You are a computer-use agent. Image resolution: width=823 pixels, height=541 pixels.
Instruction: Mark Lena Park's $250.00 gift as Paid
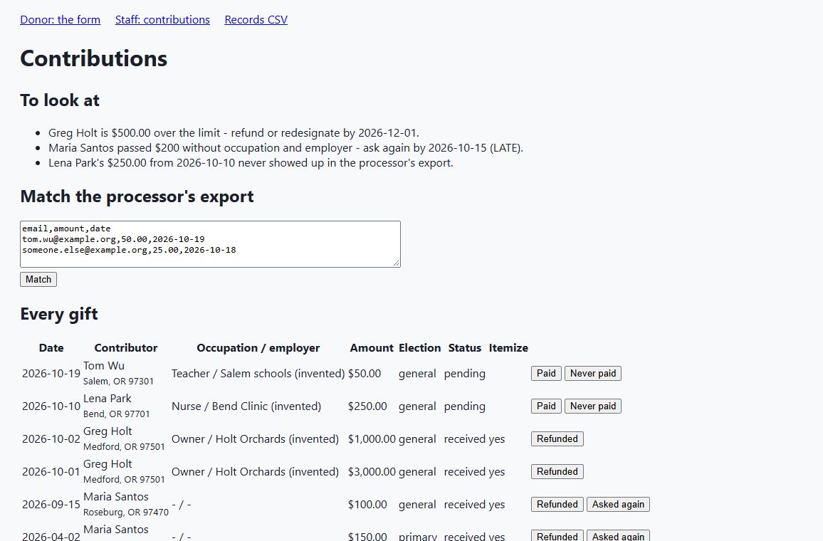(x=546, y=406)
